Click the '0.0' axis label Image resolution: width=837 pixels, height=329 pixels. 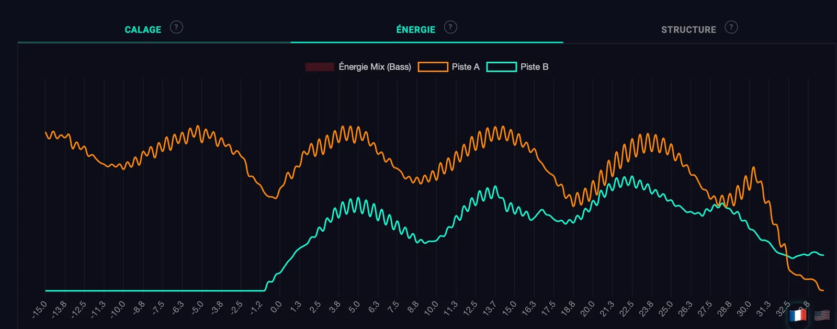pos(276,307)
